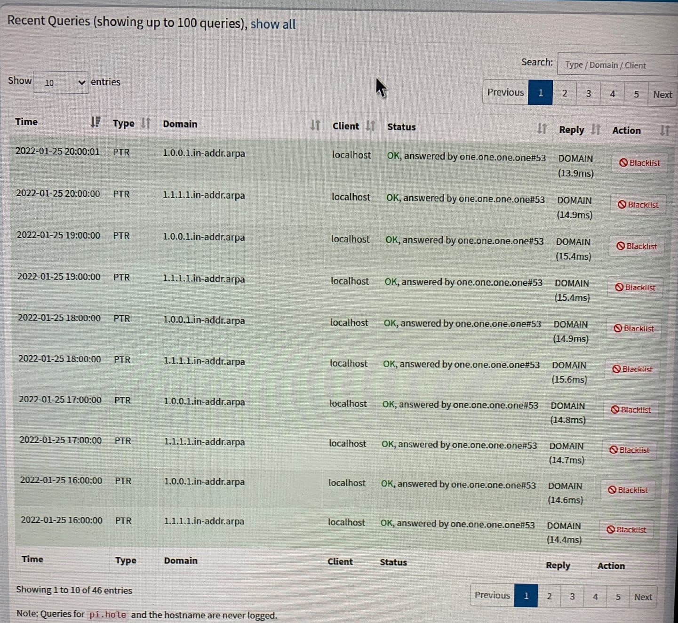Click the Domain column header label
Image resolution: width=678 pixels, height=623 pixels.
180,124
